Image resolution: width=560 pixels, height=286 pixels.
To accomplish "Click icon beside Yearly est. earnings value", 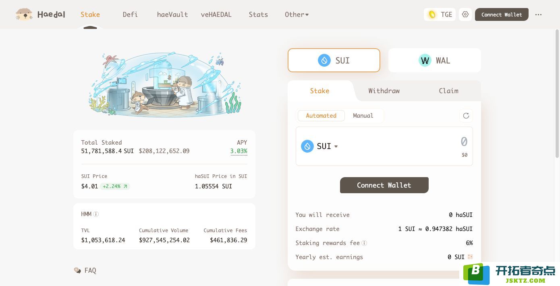I will (470, 257).
